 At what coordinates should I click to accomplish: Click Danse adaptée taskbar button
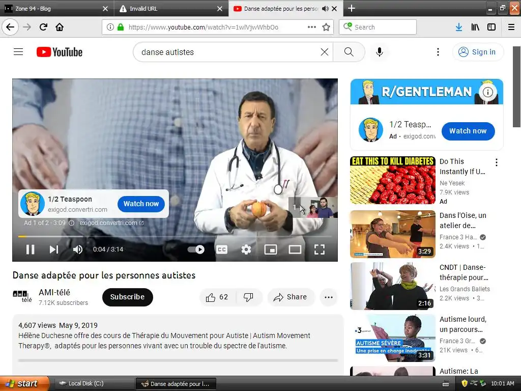(176, 384)
